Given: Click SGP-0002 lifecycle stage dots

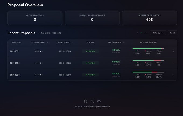Looking at the screenshot, I should point(39,63).
